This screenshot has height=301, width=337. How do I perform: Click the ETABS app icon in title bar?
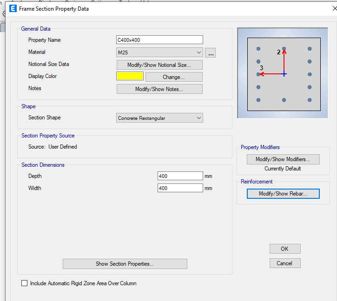pyautogui.click(x=13, y=9)
